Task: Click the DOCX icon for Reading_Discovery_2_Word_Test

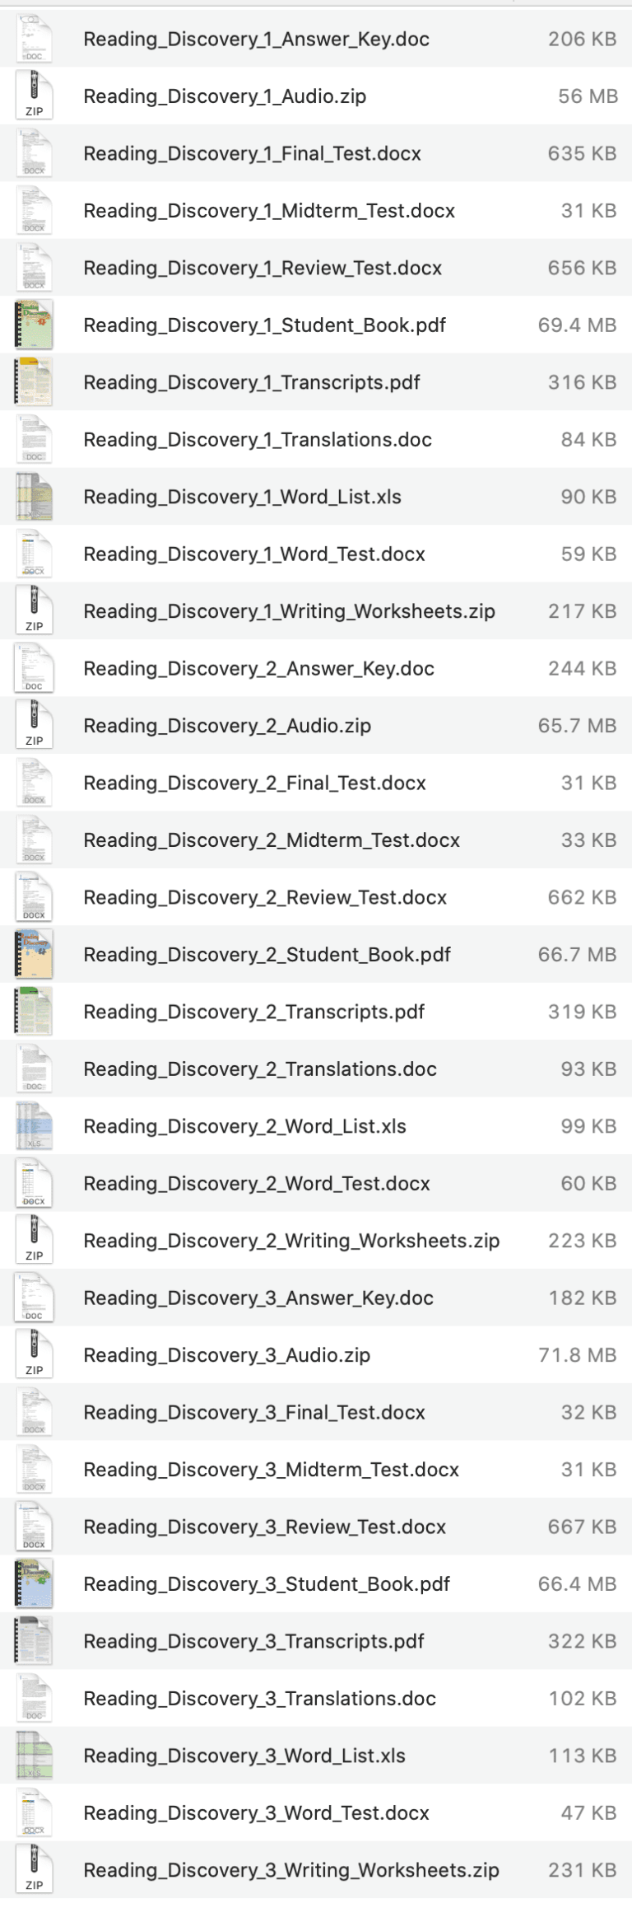Action: [x=34, y=1183]
